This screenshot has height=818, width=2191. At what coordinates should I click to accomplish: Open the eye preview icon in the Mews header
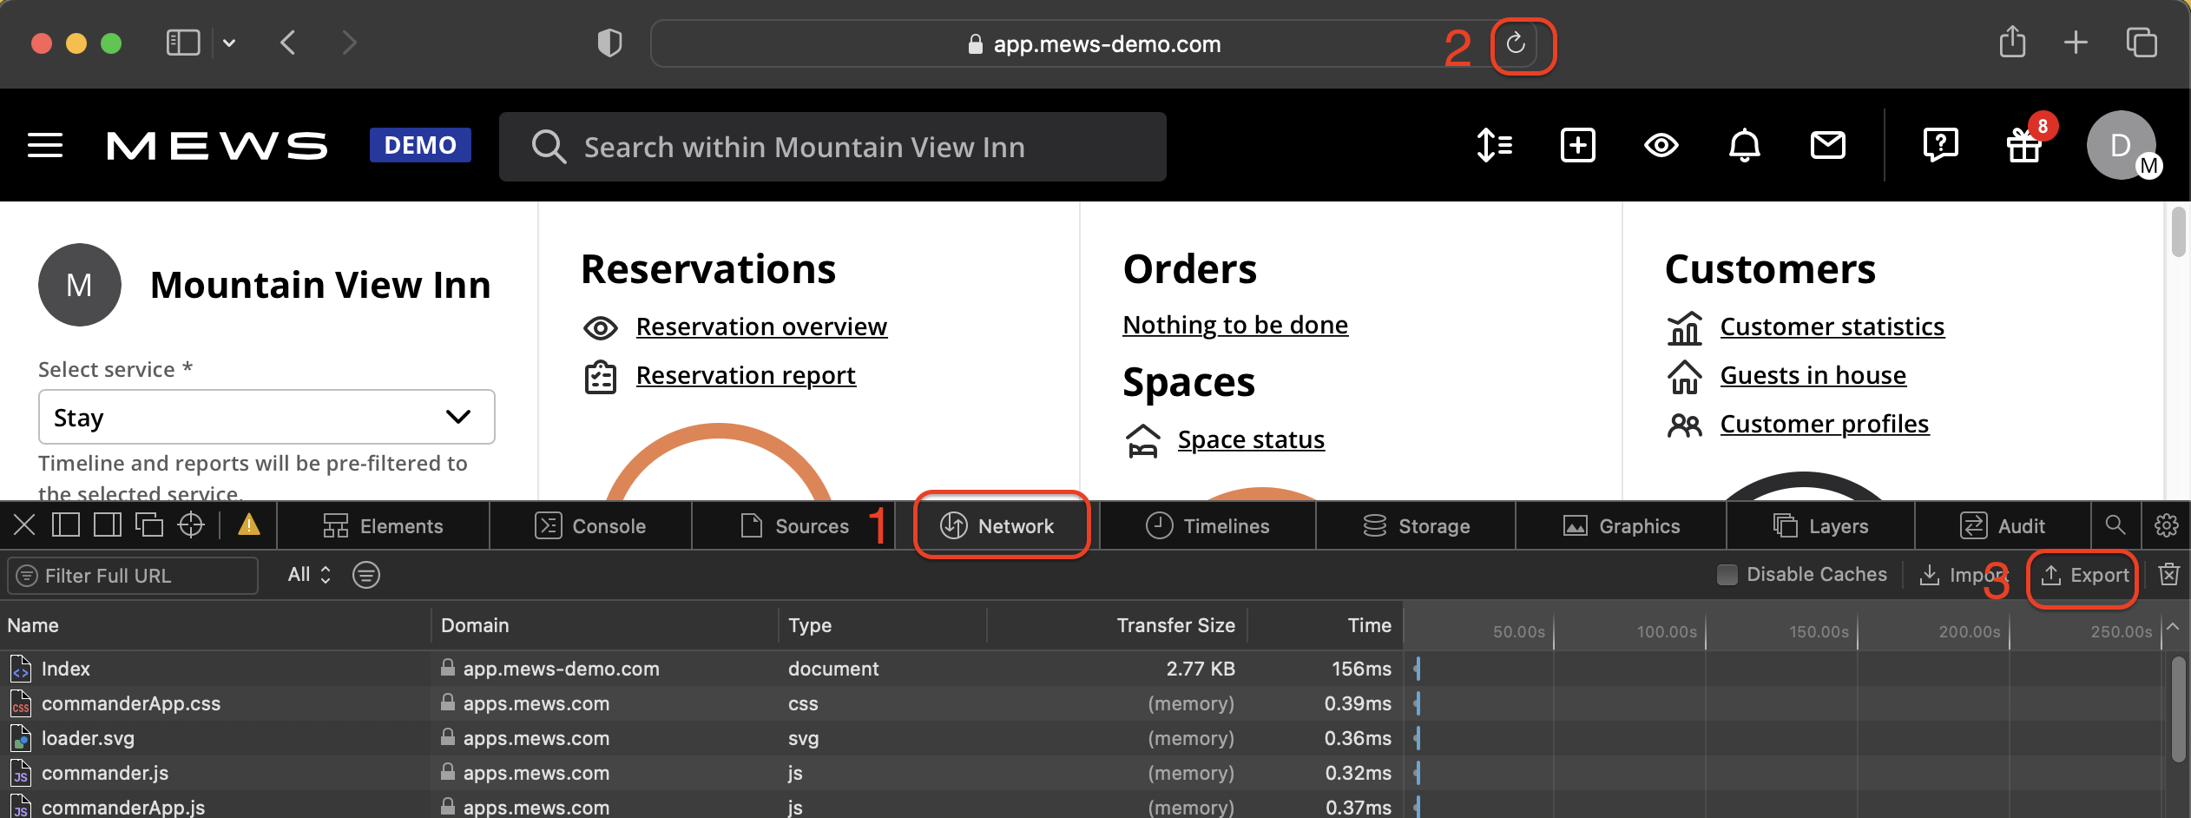tap(1660, 146)
